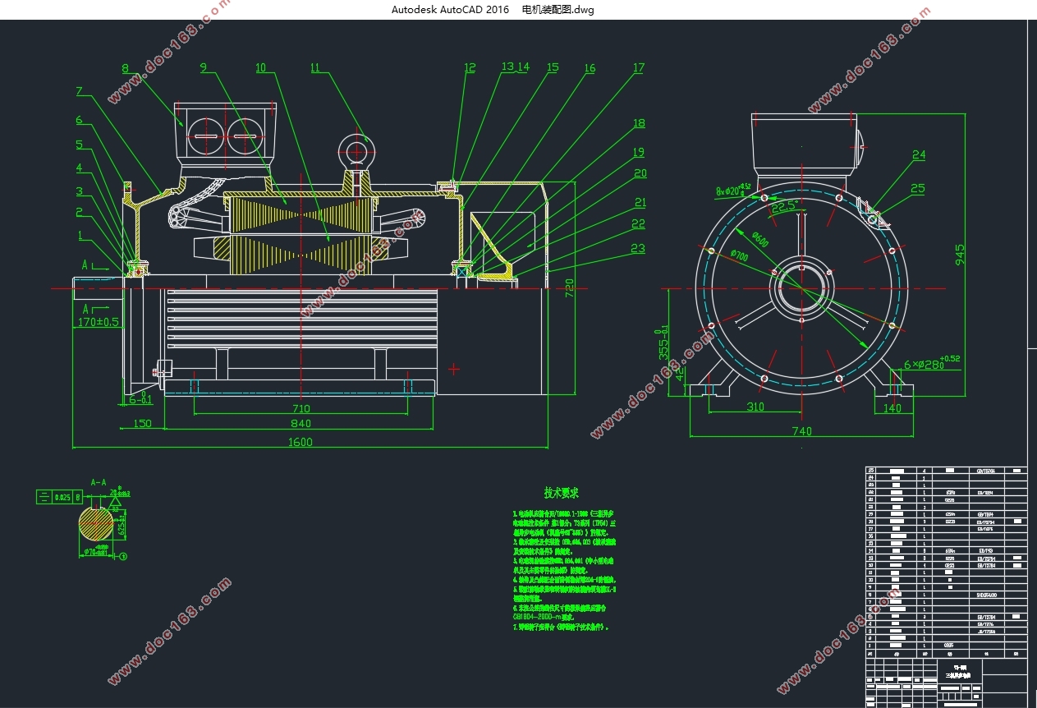The image size is (1037, 708).
Task: Click the 150 dimension text
Action: tap(142, 423)
